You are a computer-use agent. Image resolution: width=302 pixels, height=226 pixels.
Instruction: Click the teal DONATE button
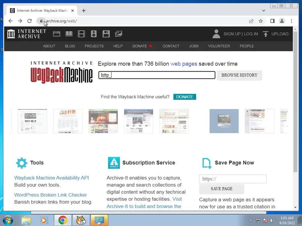tap(185, 97)
